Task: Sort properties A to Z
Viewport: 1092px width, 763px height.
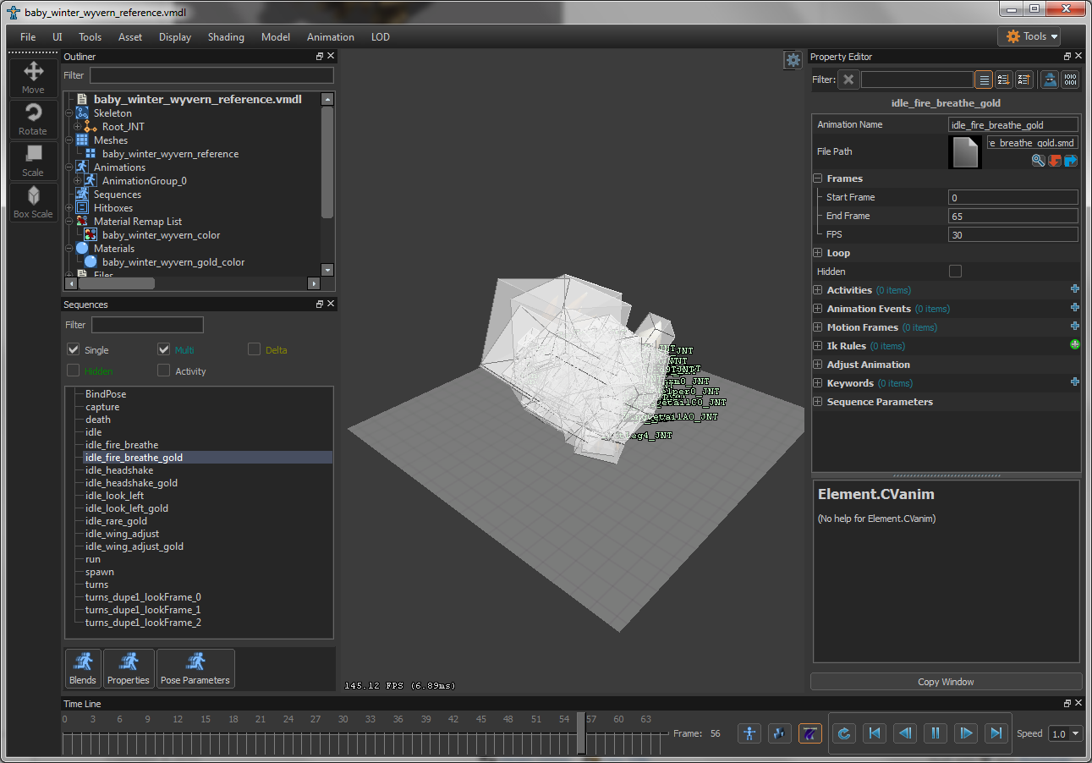Action: click(1003, 80)
